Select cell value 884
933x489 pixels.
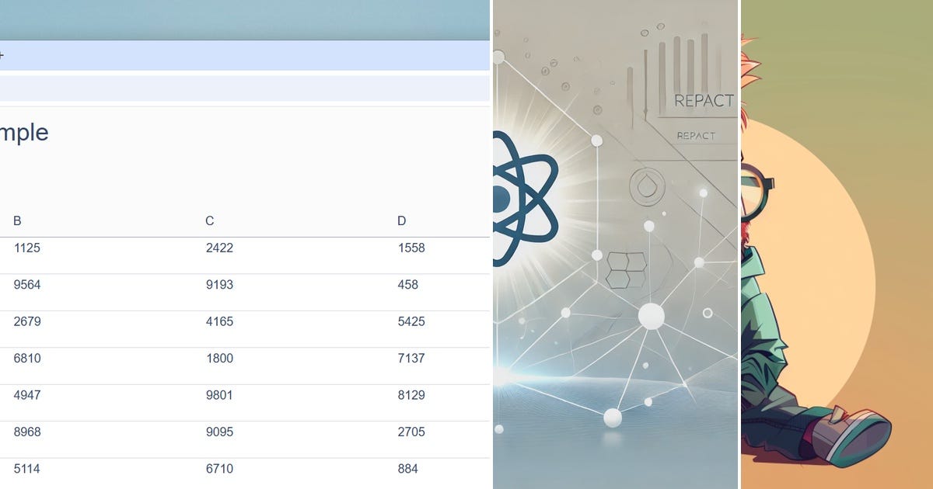[408, 469]
